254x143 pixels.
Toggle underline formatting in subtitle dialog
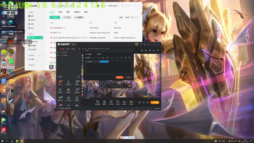[x=117, y=58]
